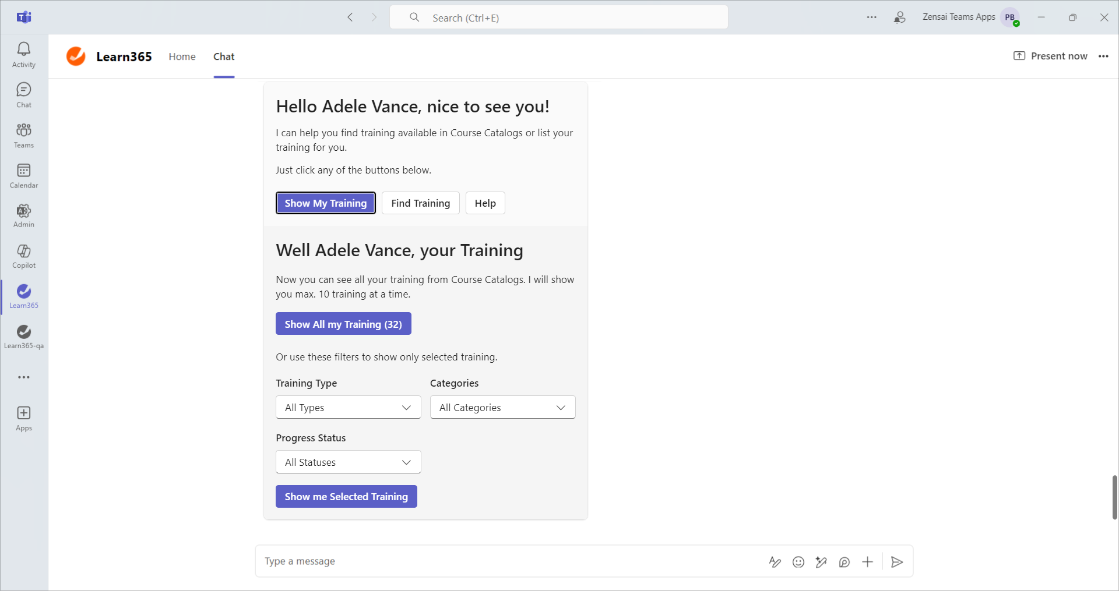
Task: Click Show All my Training (32)
Action: click(x=343, y=324)
